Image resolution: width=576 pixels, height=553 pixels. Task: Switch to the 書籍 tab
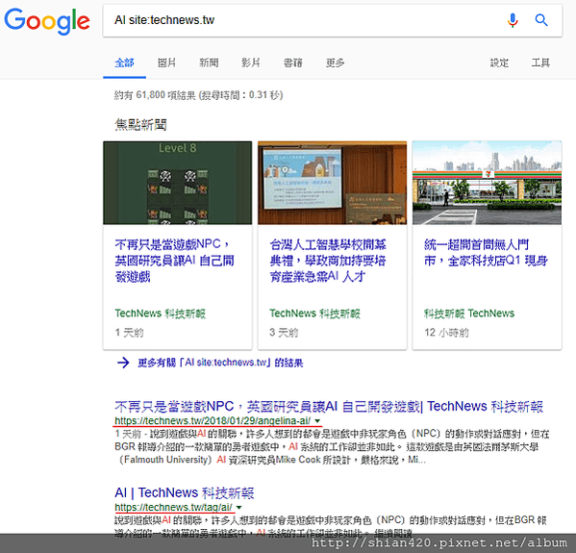[292, 63]
